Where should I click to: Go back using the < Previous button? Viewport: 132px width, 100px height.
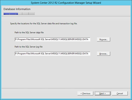pyautogui.click(x=85, y=94)
